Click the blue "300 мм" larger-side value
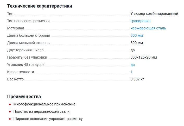184x126 pixels. (137, 35)
